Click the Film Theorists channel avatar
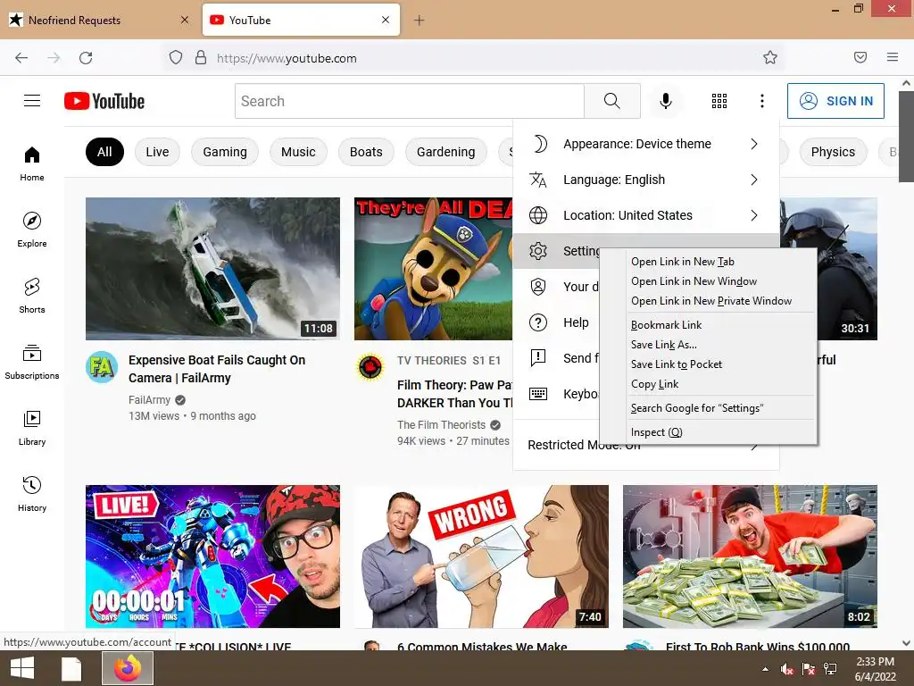 [x=370, y=367]
